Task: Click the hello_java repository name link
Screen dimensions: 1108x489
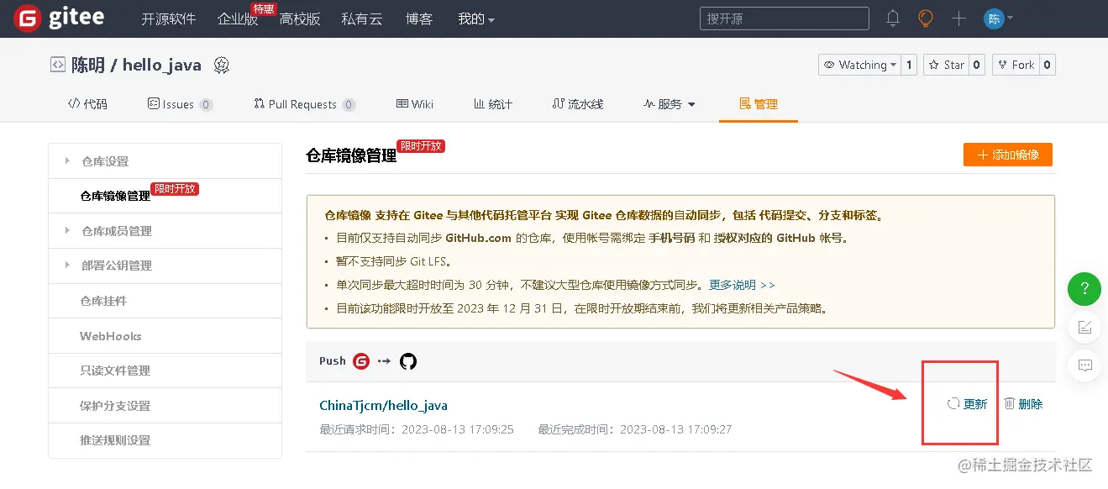Action: [x=161, y=65]
